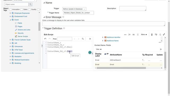Open the View menu in Fields panel
170x96 pixels.
click(x=99, y=49)
